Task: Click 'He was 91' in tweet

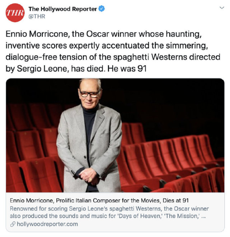Action: pyautogui.click(x=127, y=69)
